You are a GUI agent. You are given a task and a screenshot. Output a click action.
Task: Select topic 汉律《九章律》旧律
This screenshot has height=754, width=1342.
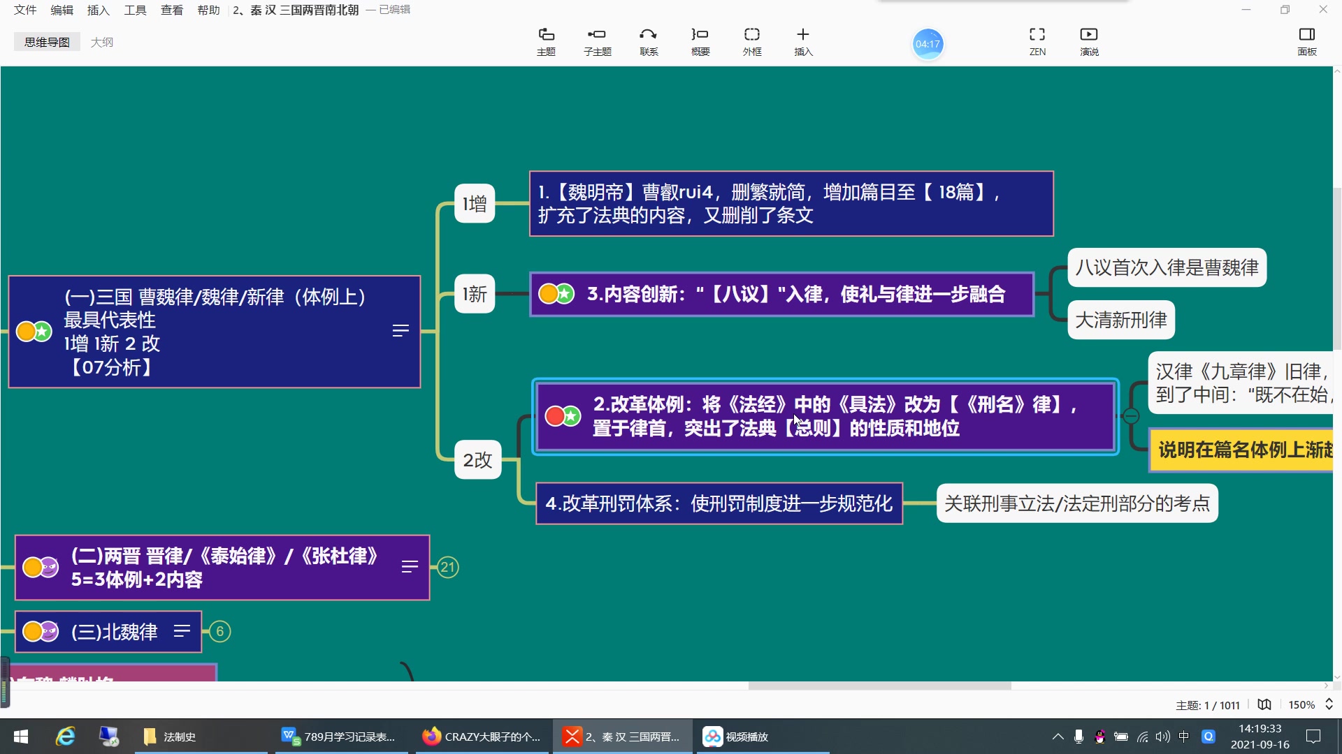coord(1241,383)
